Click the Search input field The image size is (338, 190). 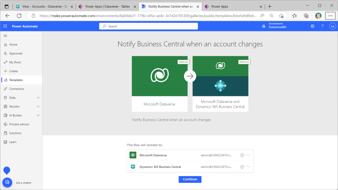coord(149,26)
